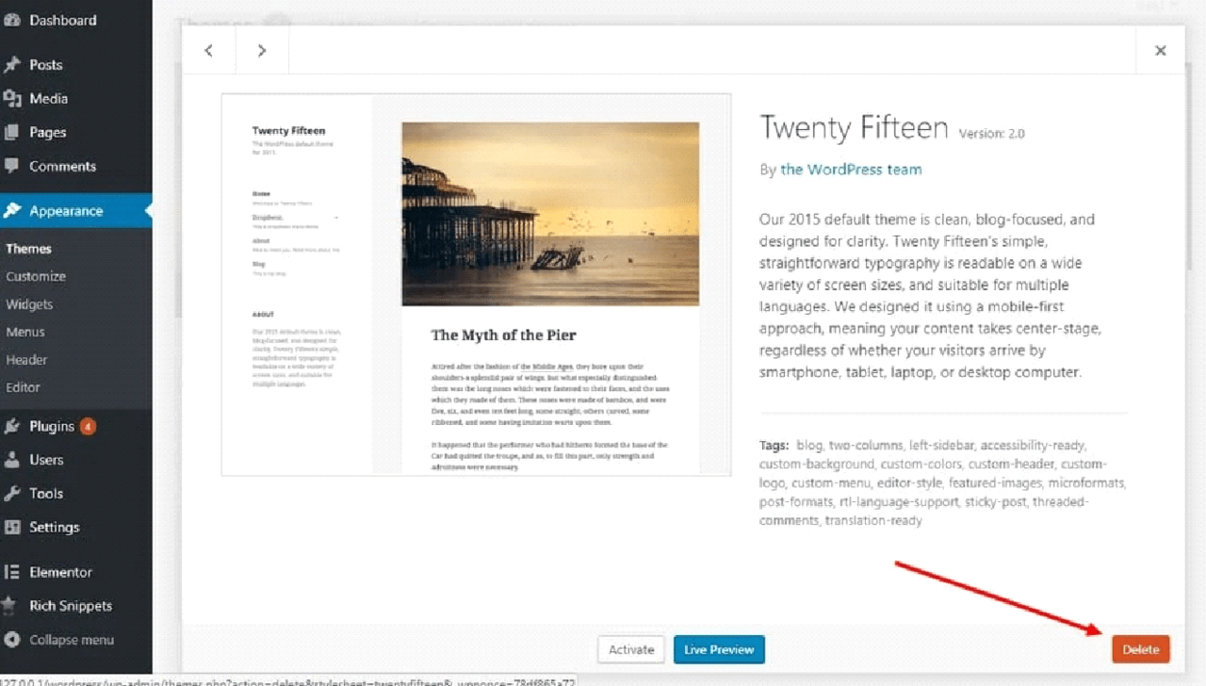
Task: Click the Tools wrench icon
Action: point(11,493)
